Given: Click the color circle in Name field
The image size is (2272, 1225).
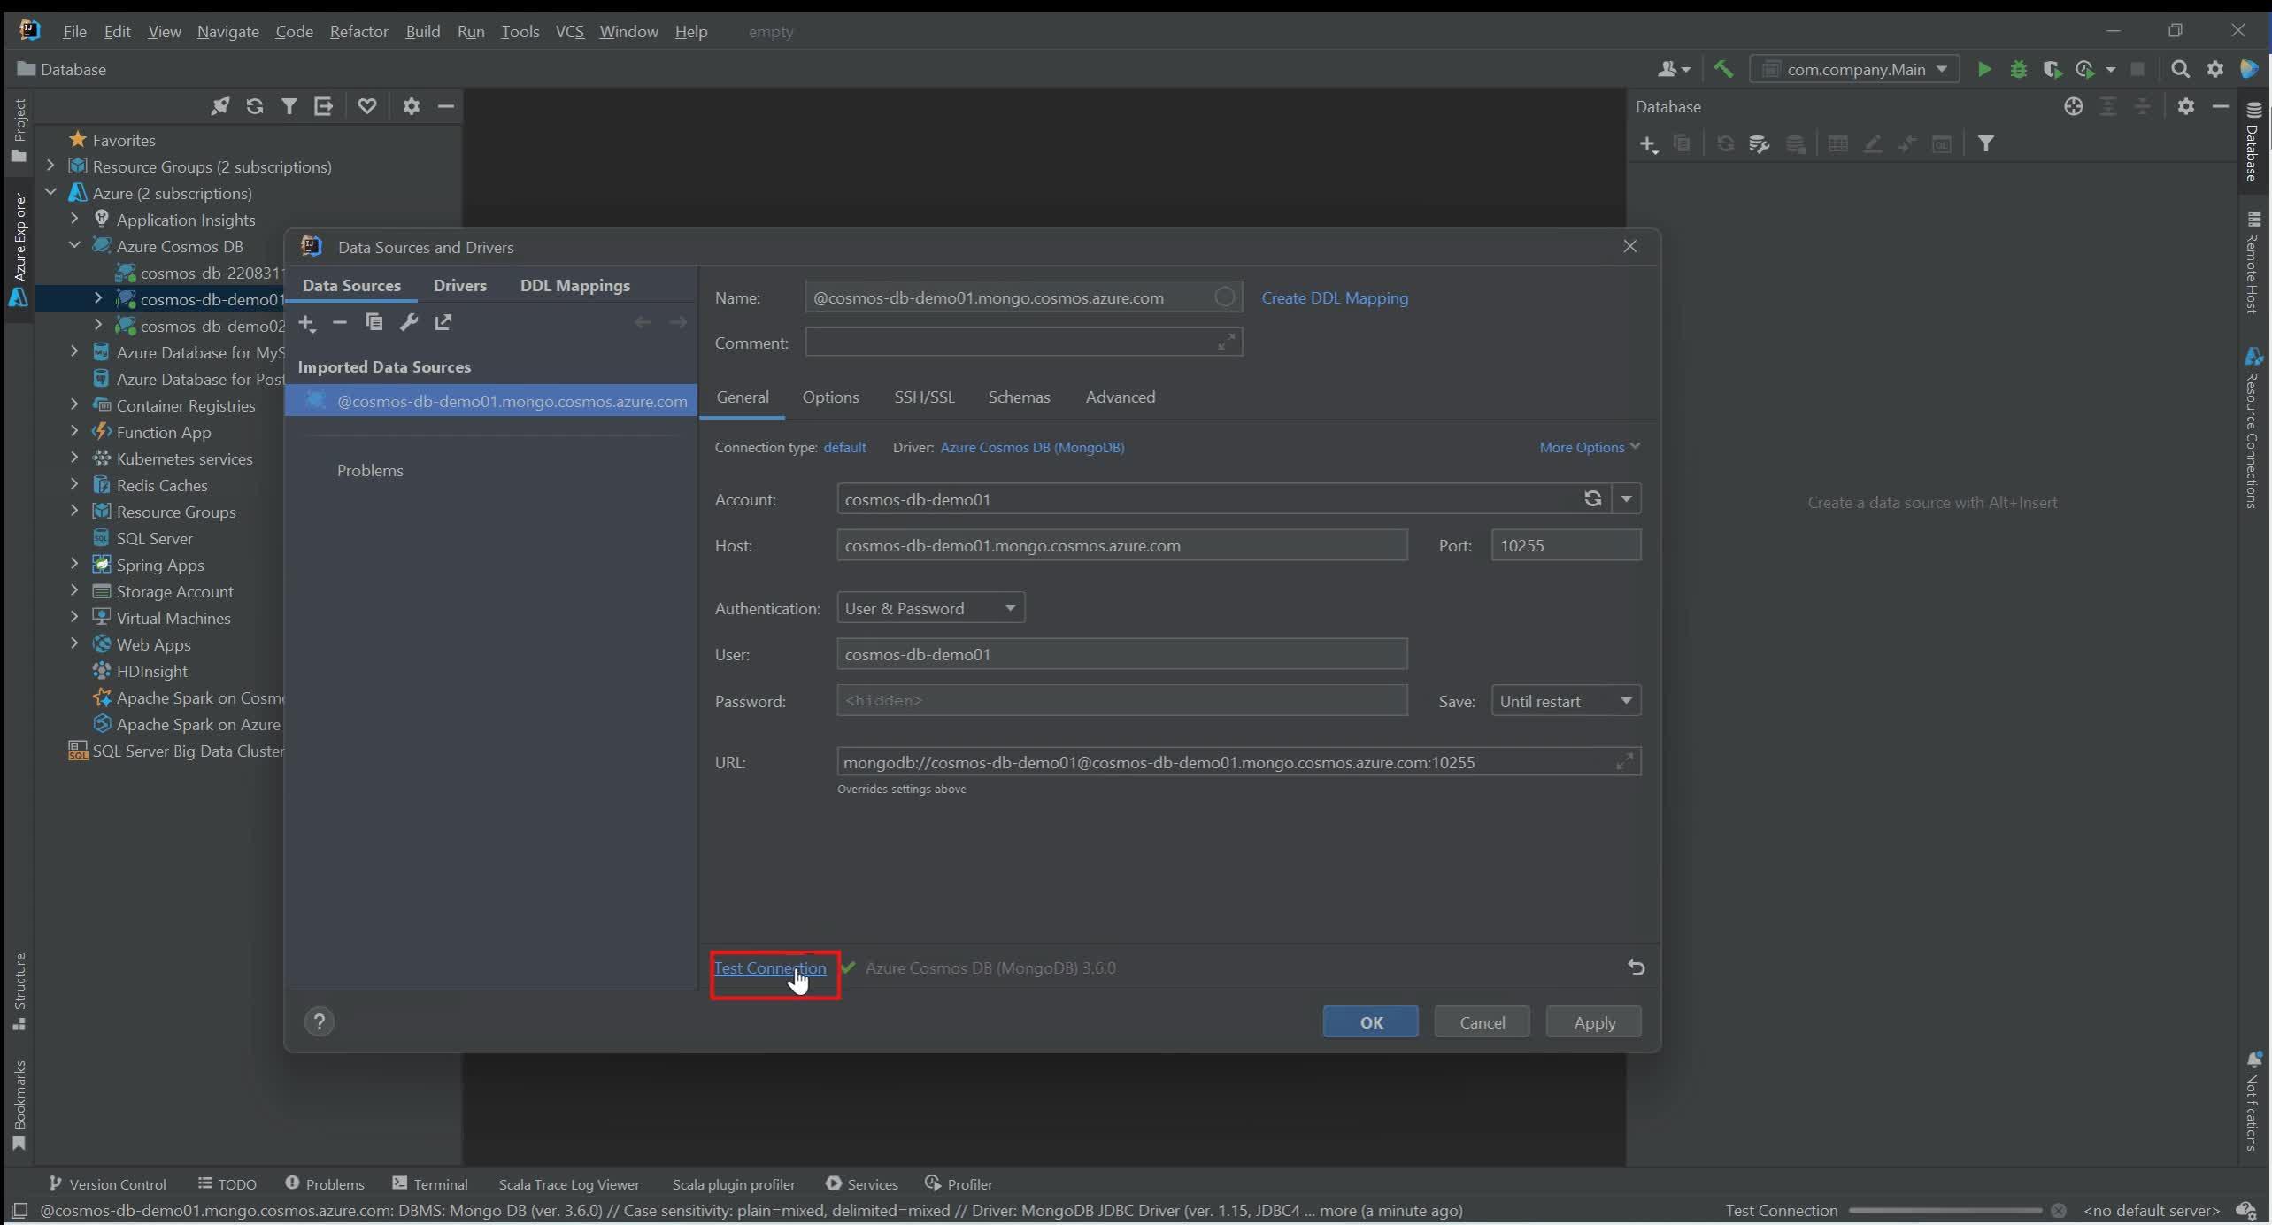Looking at the screenshot, I should tap(1224, 297).
